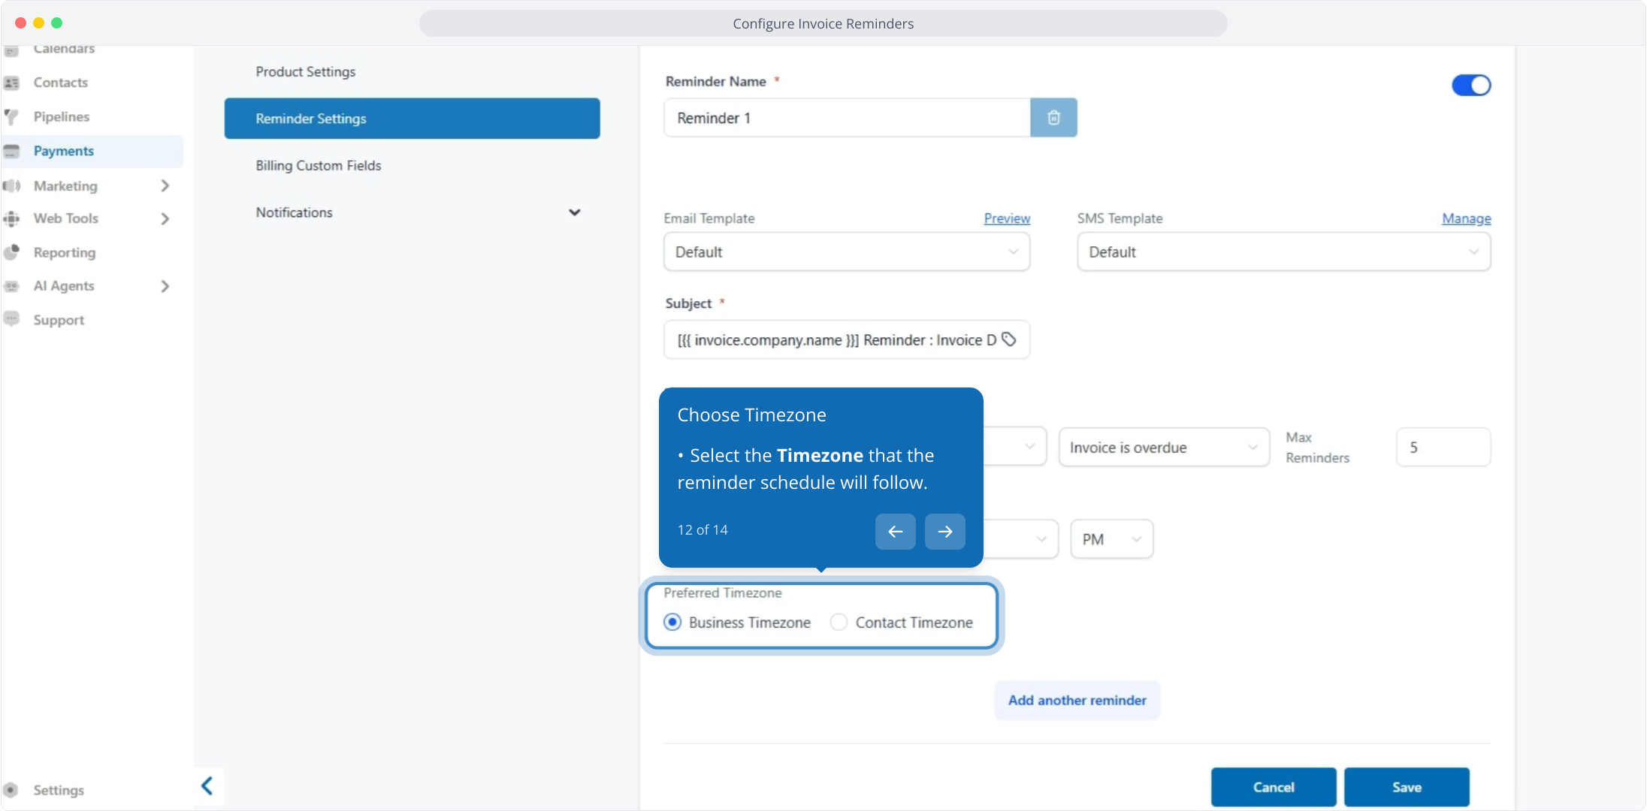Click the Max Reminders number field
The image size is (1647, 811).
pos(1442,448)
